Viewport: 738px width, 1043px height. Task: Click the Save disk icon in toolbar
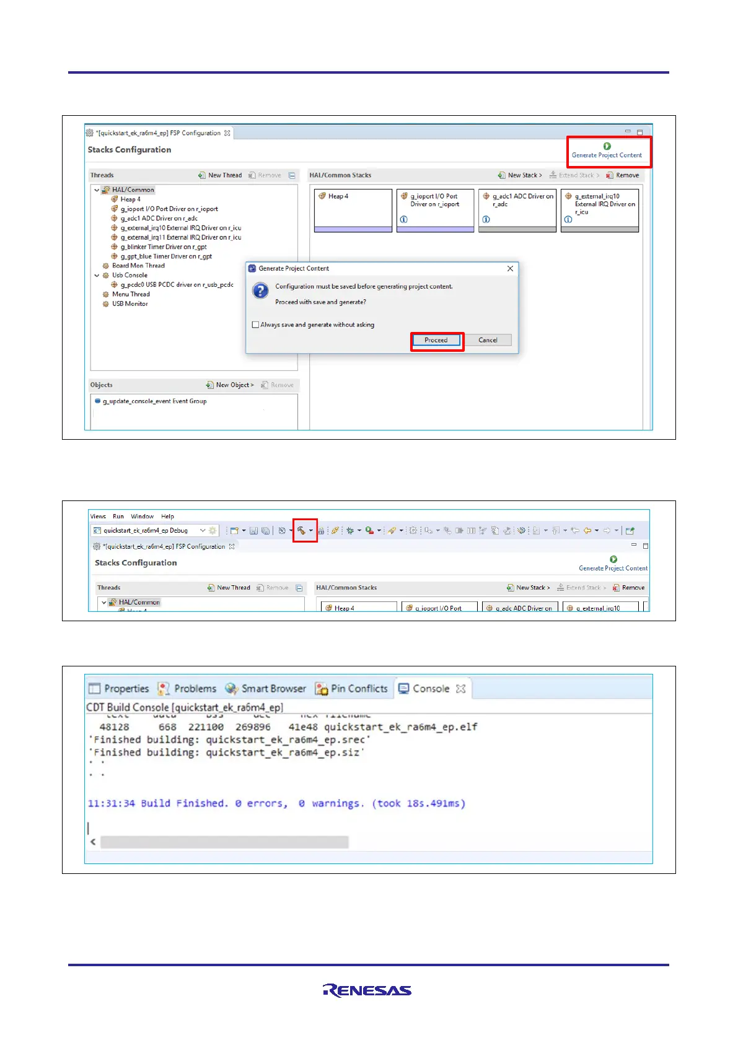(x=253, y=531)
